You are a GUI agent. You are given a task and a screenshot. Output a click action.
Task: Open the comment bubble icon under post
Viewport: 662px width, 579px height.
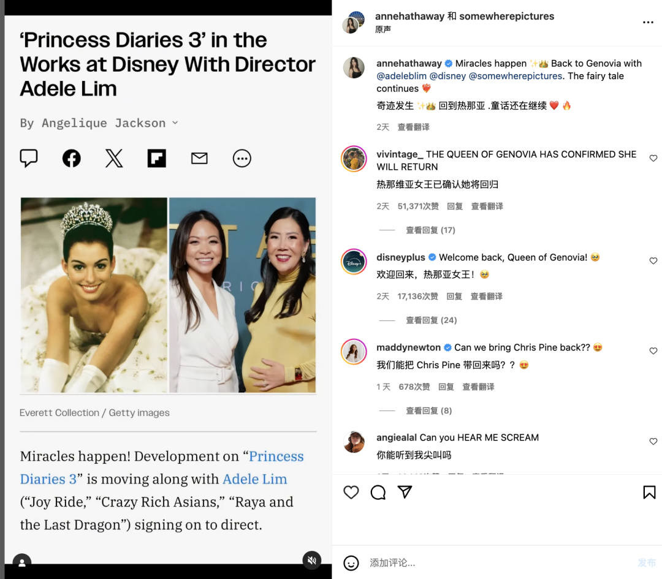click(378, 492)
